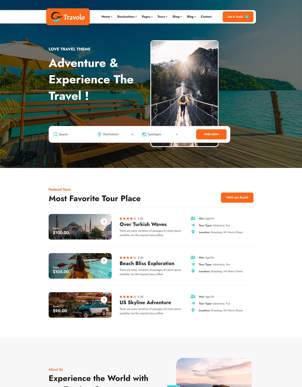Expand the Typologies dropdown in search bar

pyautogui.click(x=160, y=134)
